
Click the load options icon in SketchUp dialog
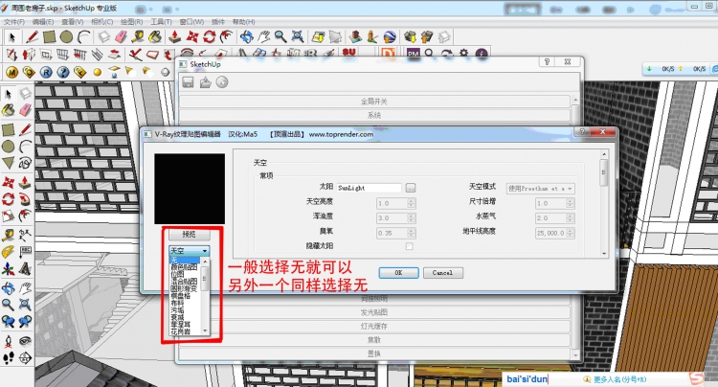click(205, 82)
